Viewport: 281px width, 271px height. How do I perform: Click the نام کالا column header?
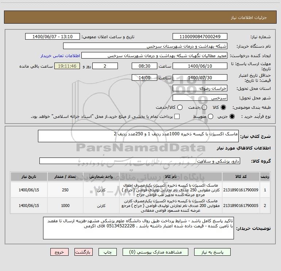(x=171, y=176)
